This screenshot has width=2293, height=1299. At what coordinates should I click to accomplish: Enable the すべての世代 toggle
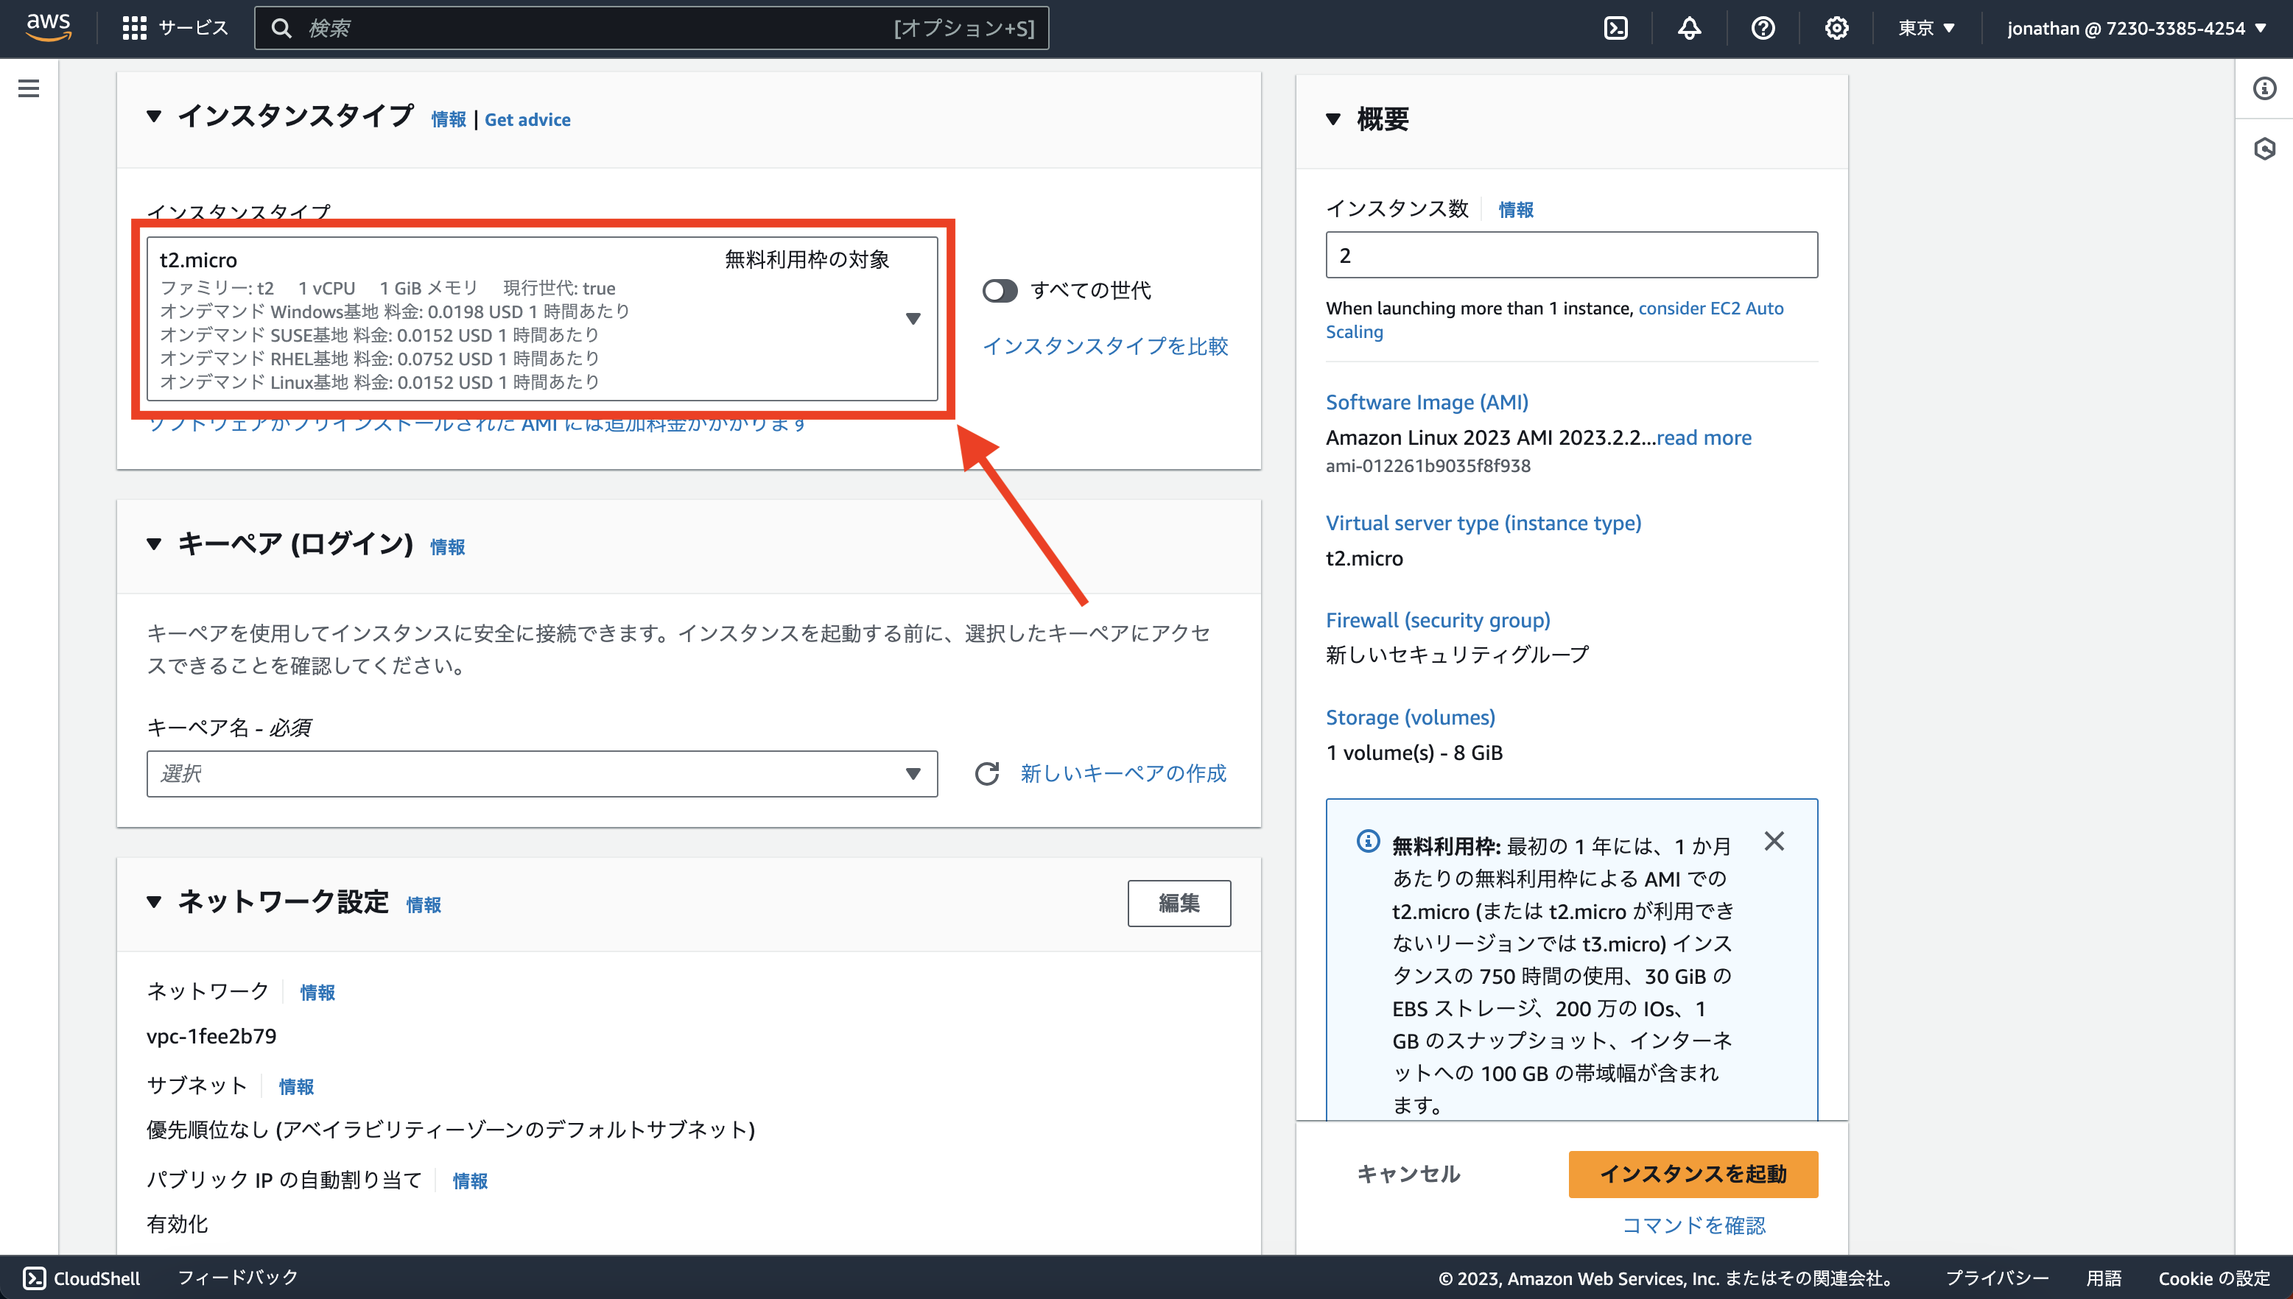click(1000, 290)
